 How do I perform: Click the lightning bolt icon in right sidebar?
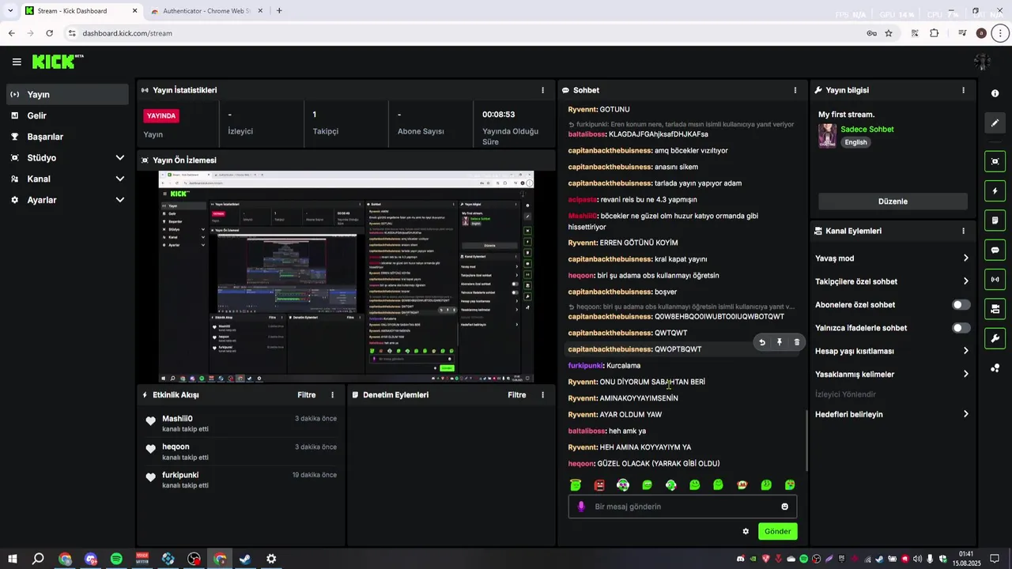[x=995, y=191]
